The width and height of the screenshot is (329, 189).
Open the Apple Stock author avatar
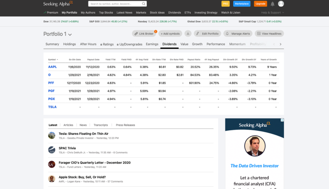(x=52, y=179)
